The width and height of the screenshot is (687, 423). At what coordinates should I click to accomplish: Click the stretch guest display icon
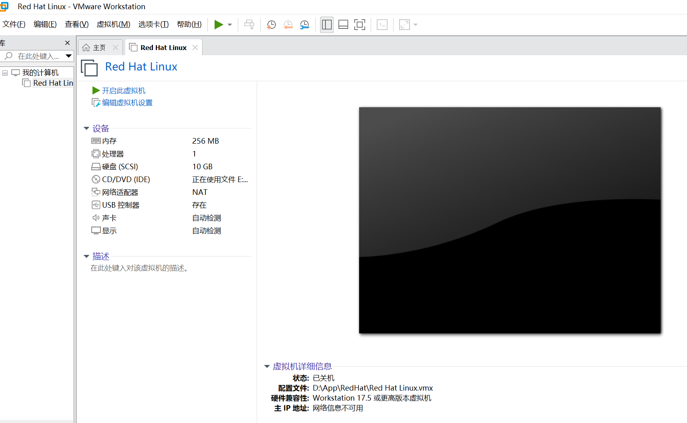pyautogui.click(x=405, y=25)
